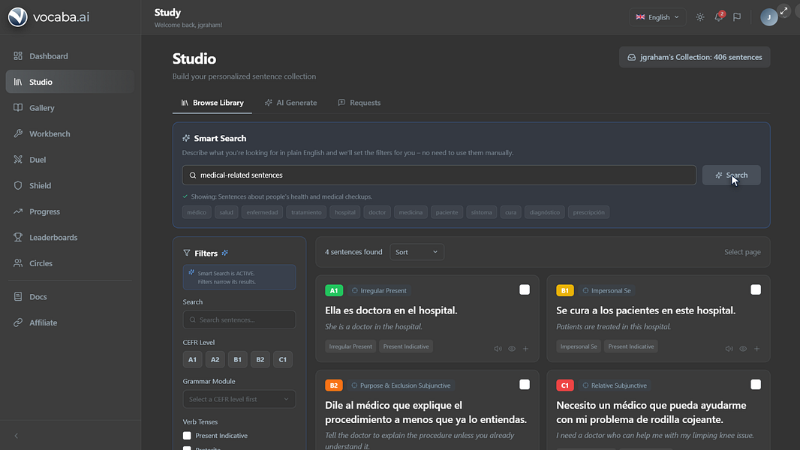Image resolution: width=800 pixels, height=450 pixels.
Task: Open the notifications bell
Action: click(x=718, y=16)
